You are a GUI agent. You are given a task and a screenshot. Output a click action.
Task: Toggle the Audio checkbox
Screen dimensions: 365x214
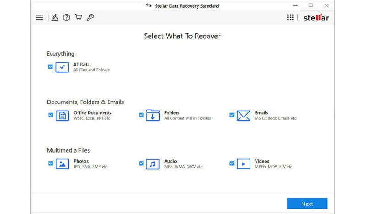click(141, 163)
